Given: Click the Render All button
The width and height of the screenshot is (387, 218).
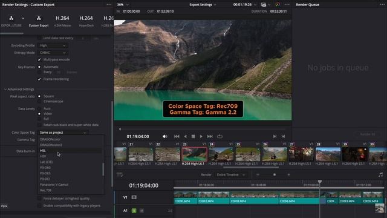Looking at the screenshot, I should (368, 134).
